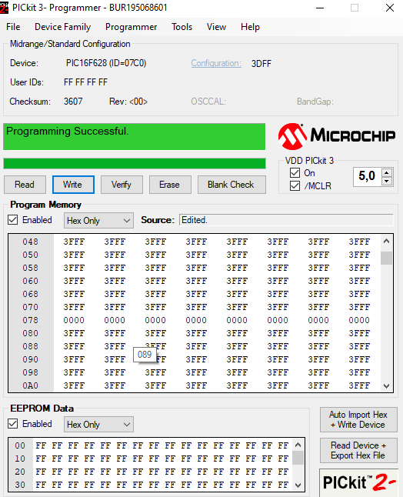This screenshot has width=403, height=497.
Task: Select last FF cell in EEPROM row 30
Action: (x=283, y=485)
